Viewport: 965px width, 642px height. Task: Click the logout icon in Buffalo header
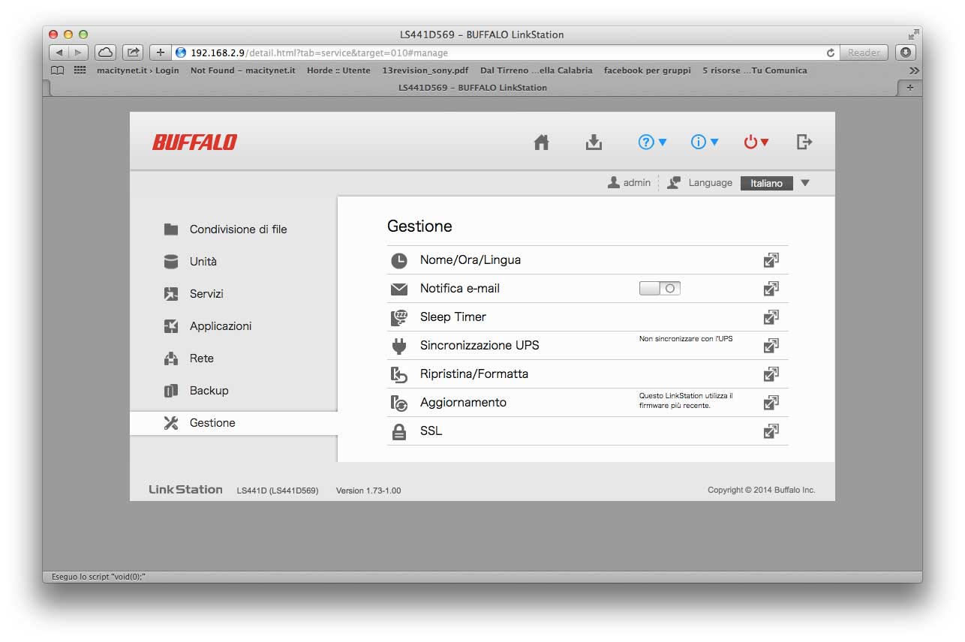click(x=804, y=142)
